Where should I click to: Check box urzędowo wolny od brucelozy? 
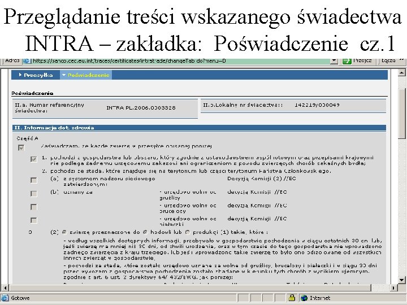(33, 207)
